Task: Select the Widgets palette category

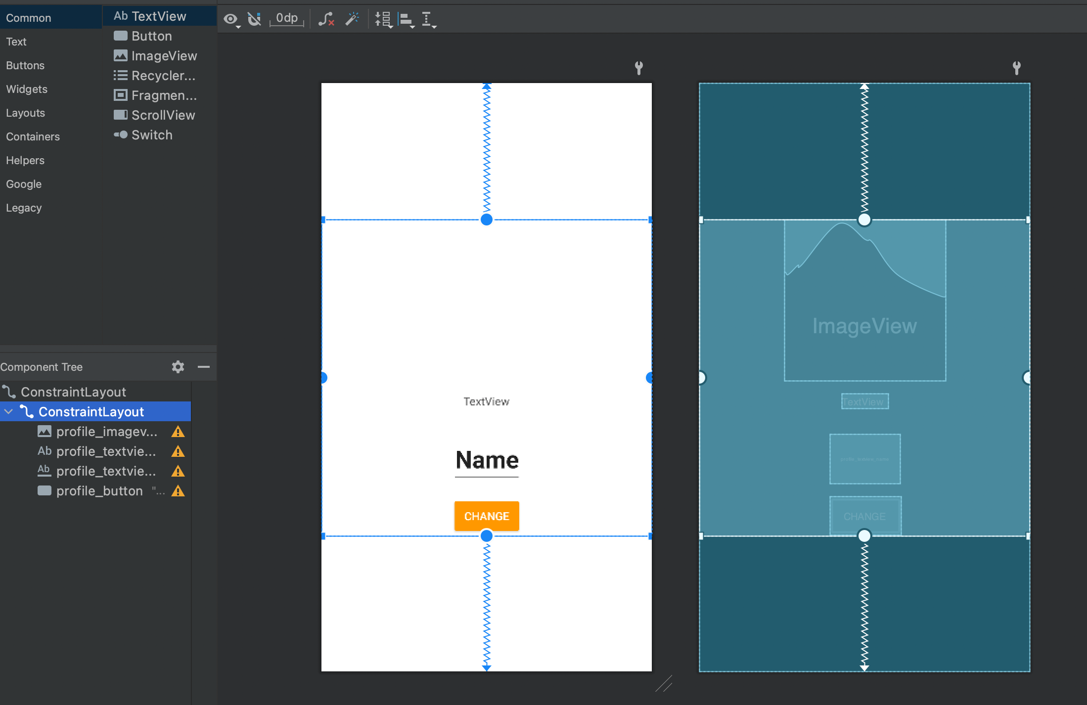Action: [x=27, y=89]
